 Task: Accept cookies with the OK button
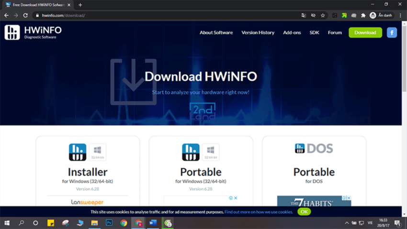[x=304, y=212]
